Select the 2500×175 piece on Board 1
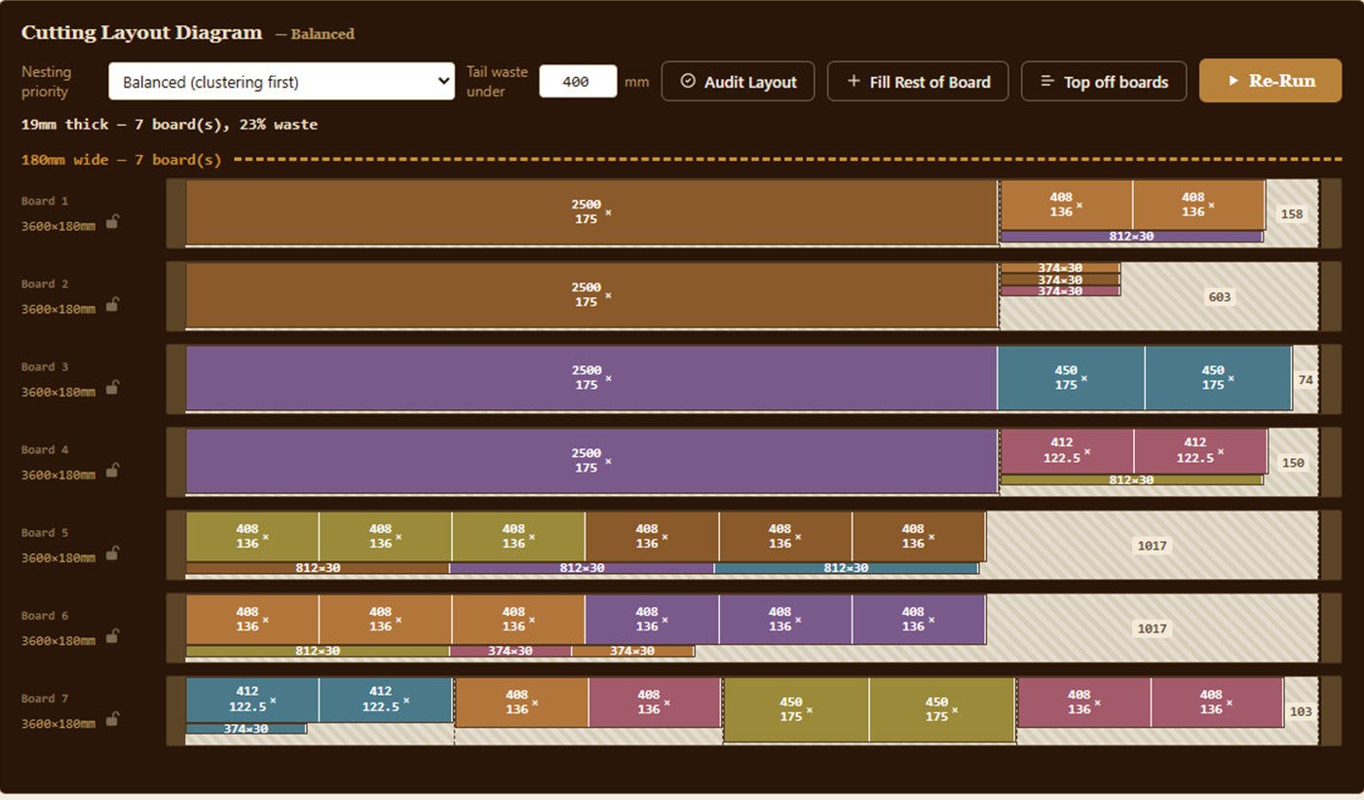Image resolution: width=1364 pixels, height=800 pixels. [591, 212]
